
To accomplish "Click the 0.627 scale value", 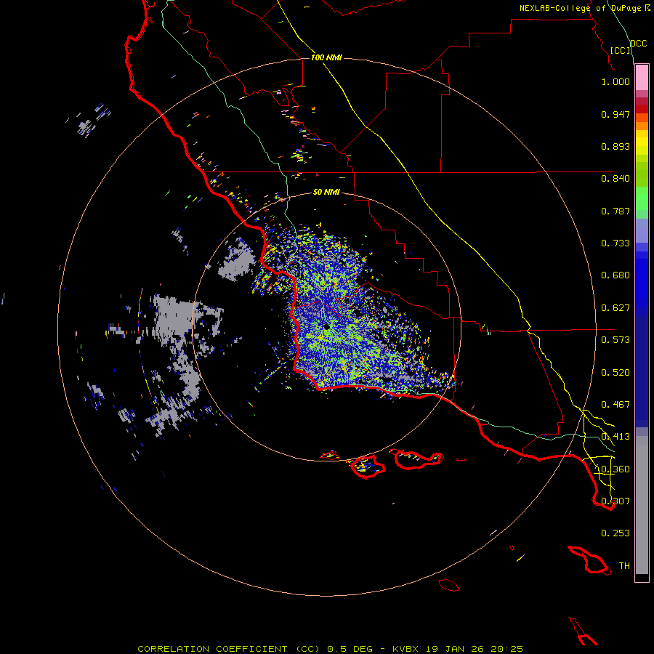I will pyautogui.click(x=615, y=308).
